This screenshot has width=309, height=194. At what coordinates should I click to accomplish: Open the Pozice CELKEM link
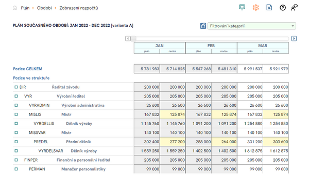[28, 69]
